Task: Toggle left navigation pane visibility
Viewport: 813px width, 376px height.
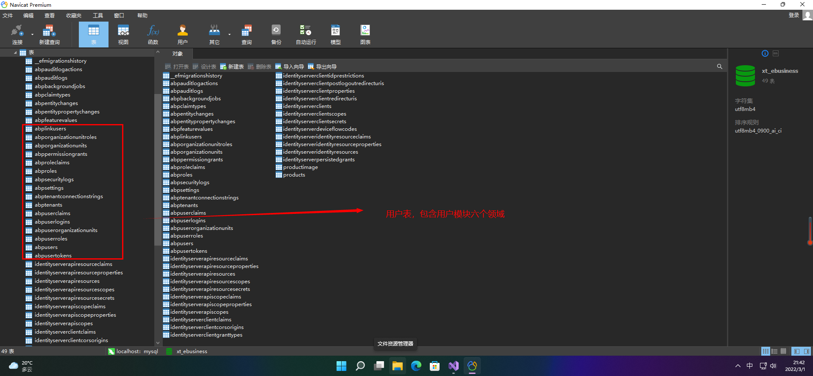Action: tap(796, 351)
